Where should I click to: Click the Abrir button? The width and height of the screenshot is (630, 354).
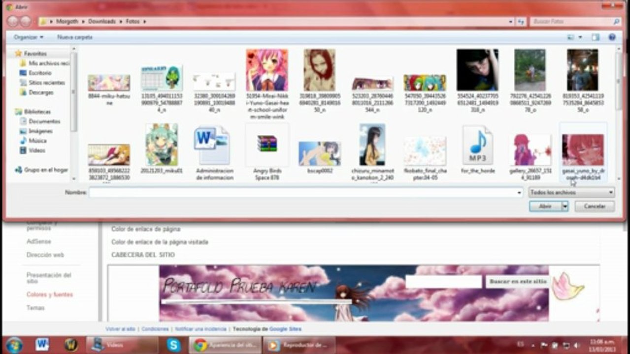(x=545, y=206)
